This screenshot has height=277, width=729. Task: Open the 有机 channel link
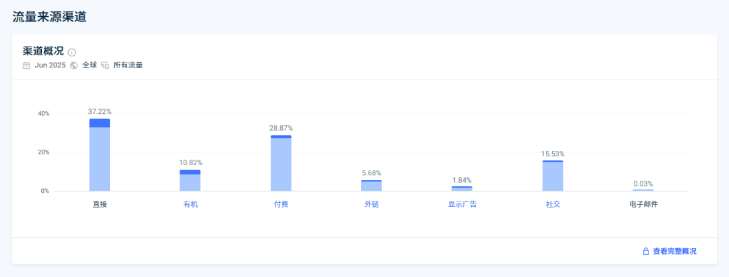coord(190,204)
